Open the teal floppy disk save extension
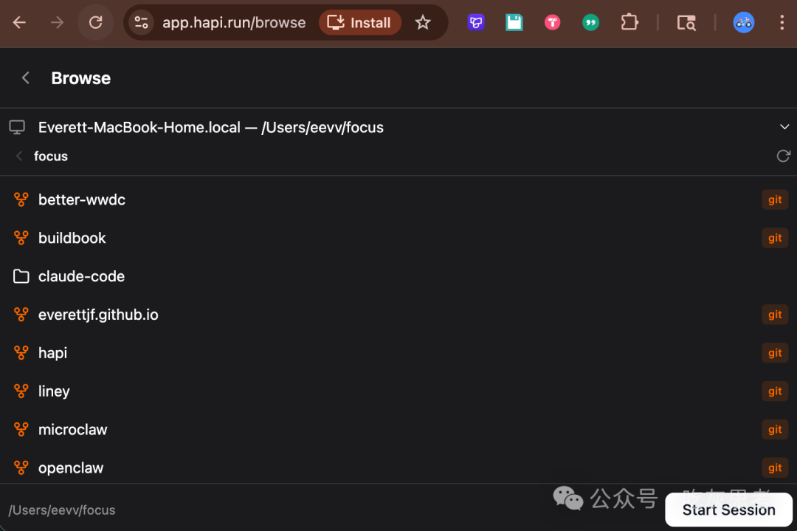 coord(514,22)
